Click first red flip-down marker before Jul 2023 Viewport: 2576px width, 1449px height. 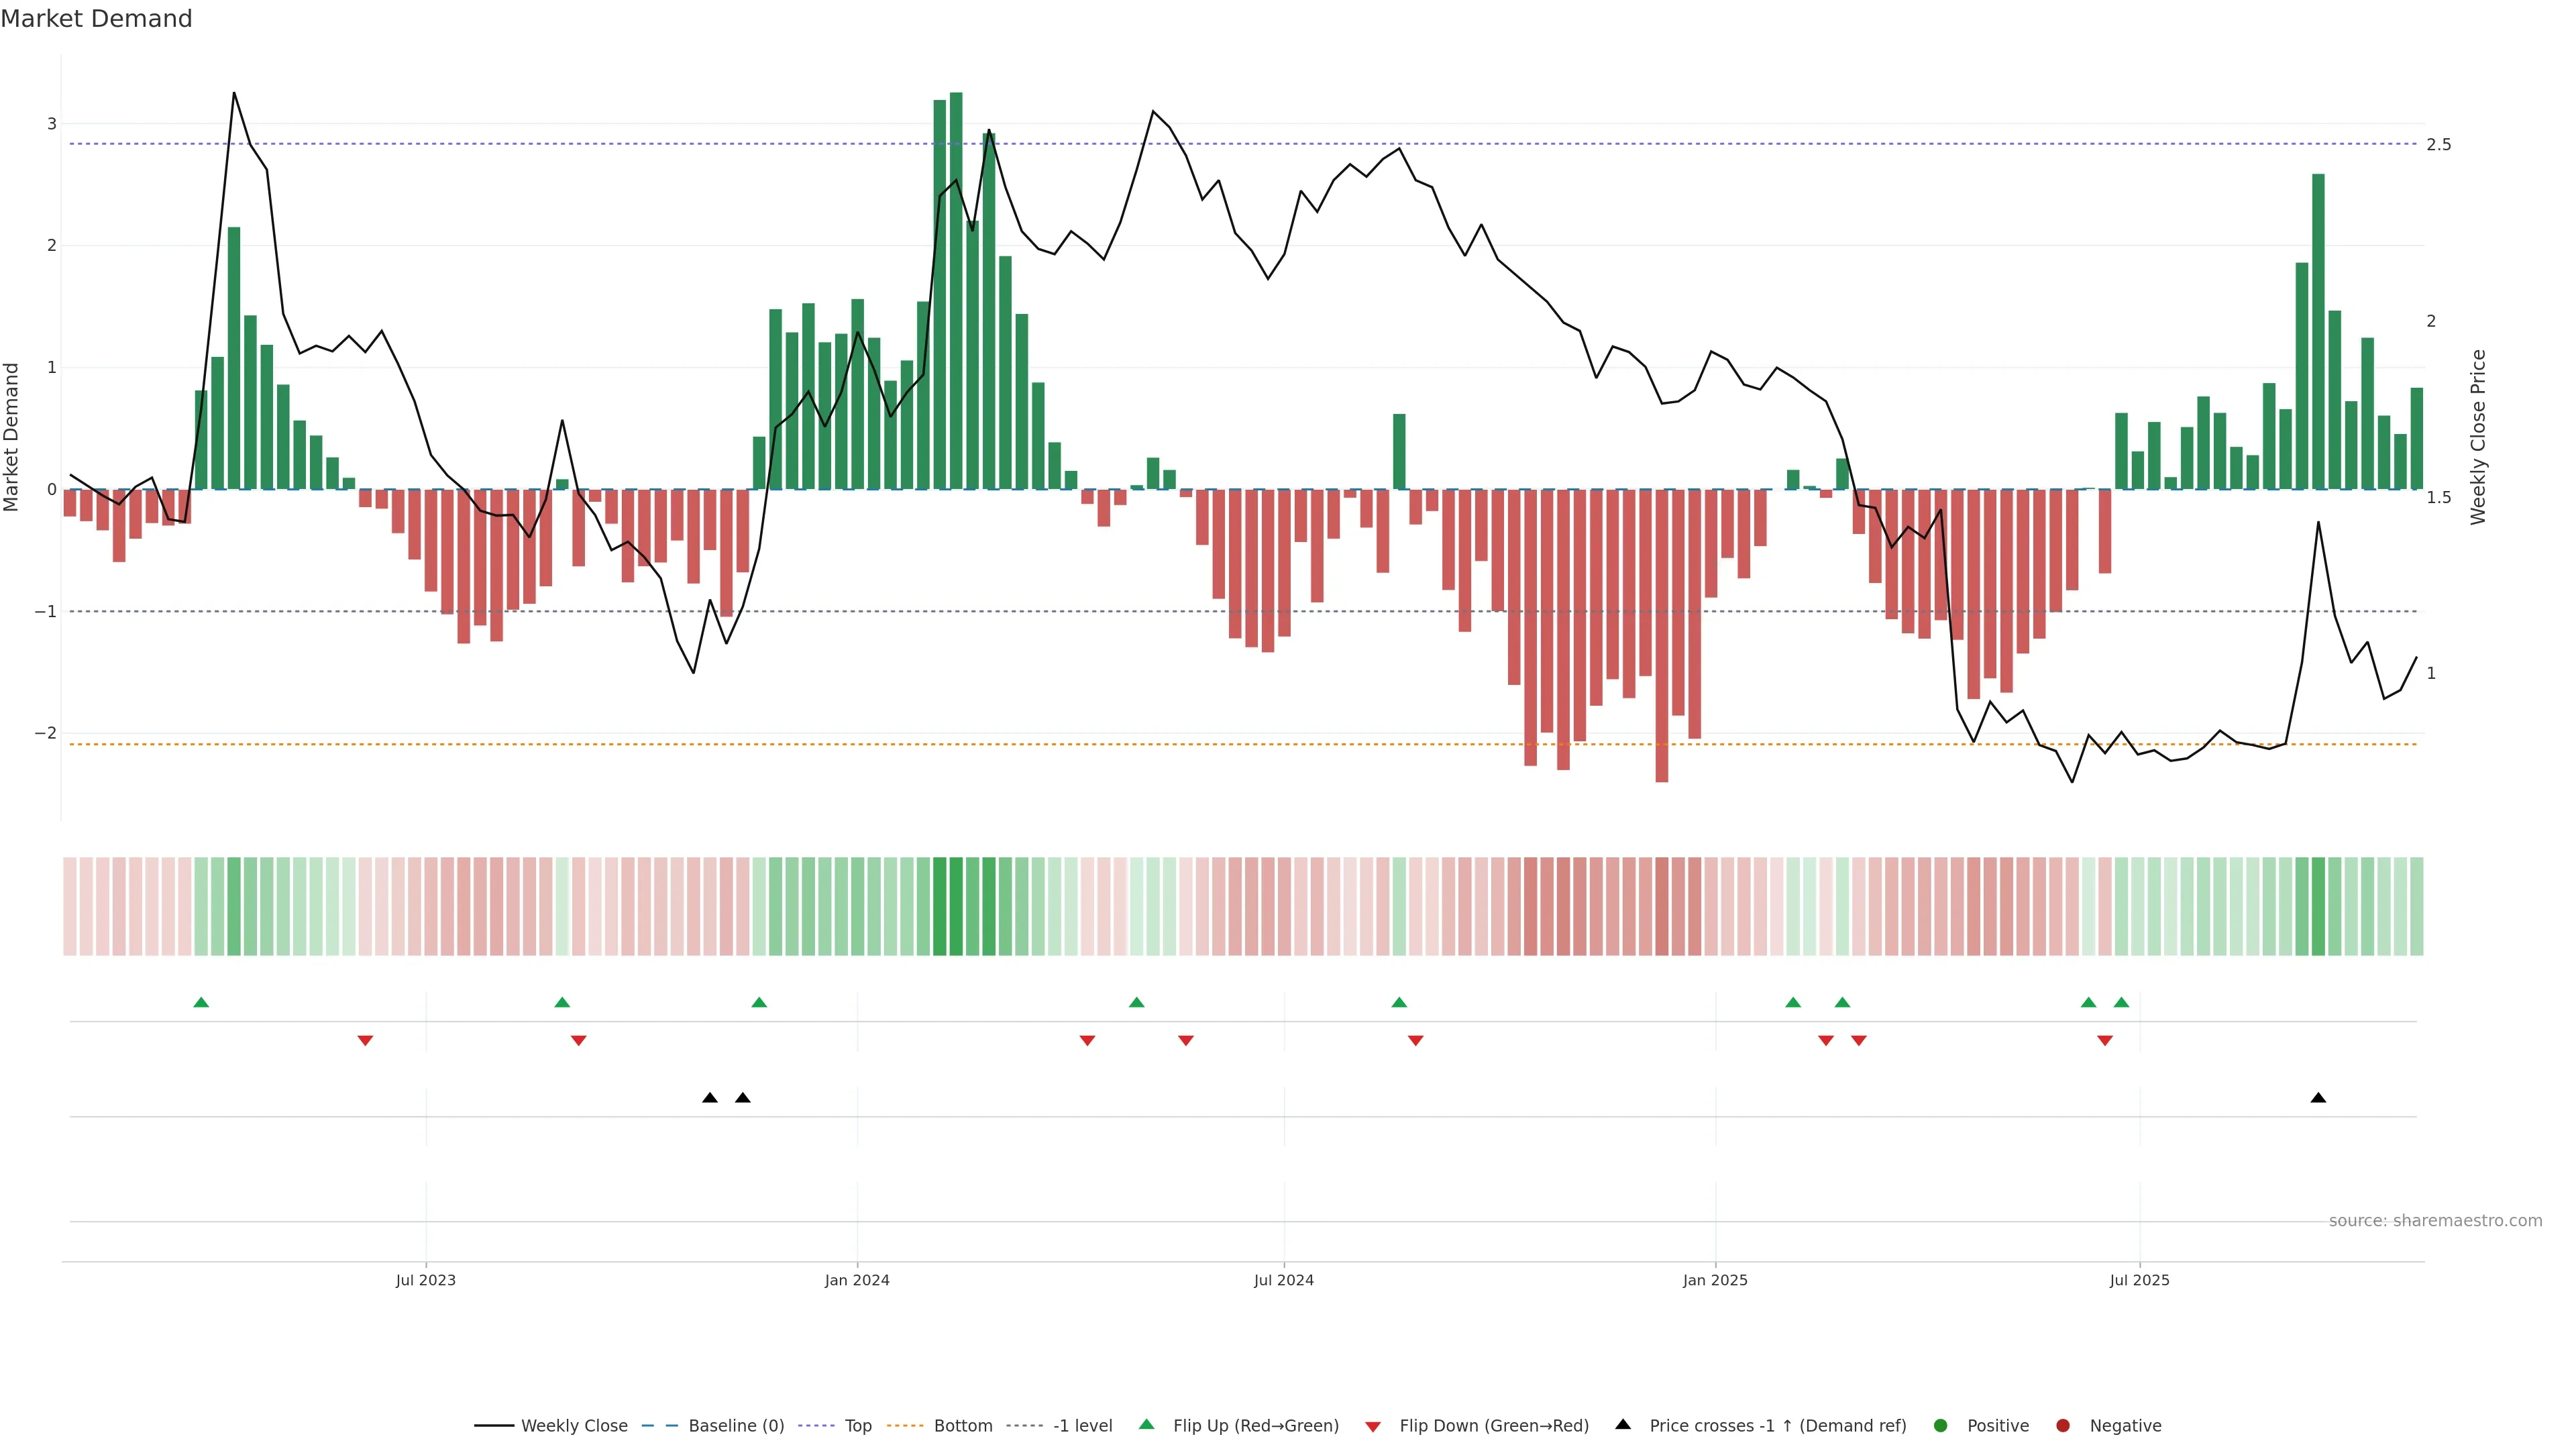click(x=365, y=1041)
